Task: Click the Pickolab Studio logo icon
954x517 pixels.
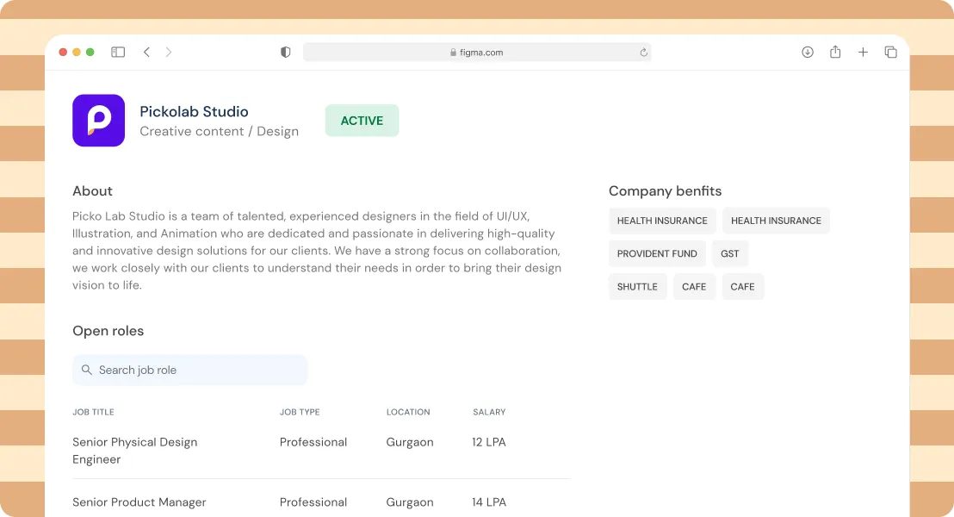Action: [x=97, y=120]
